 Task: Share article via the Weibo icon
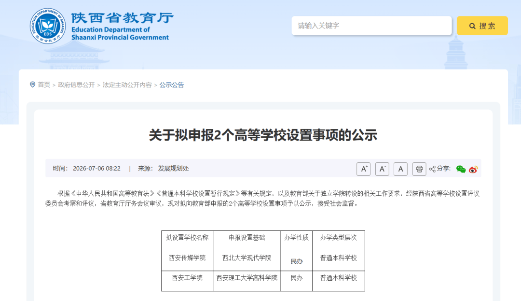coord(473,169)
